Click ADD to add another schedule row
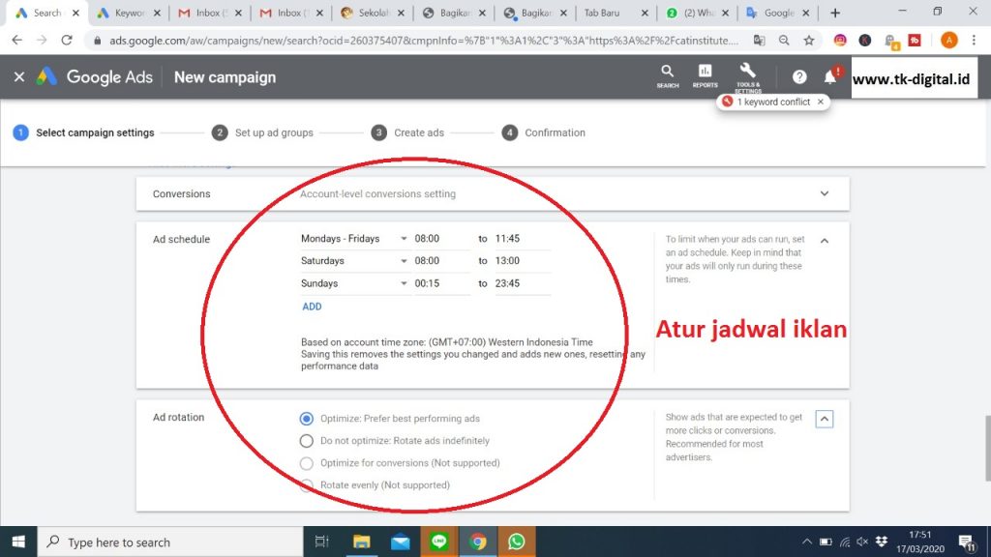The image size is (991, 557). coord(312,307)
